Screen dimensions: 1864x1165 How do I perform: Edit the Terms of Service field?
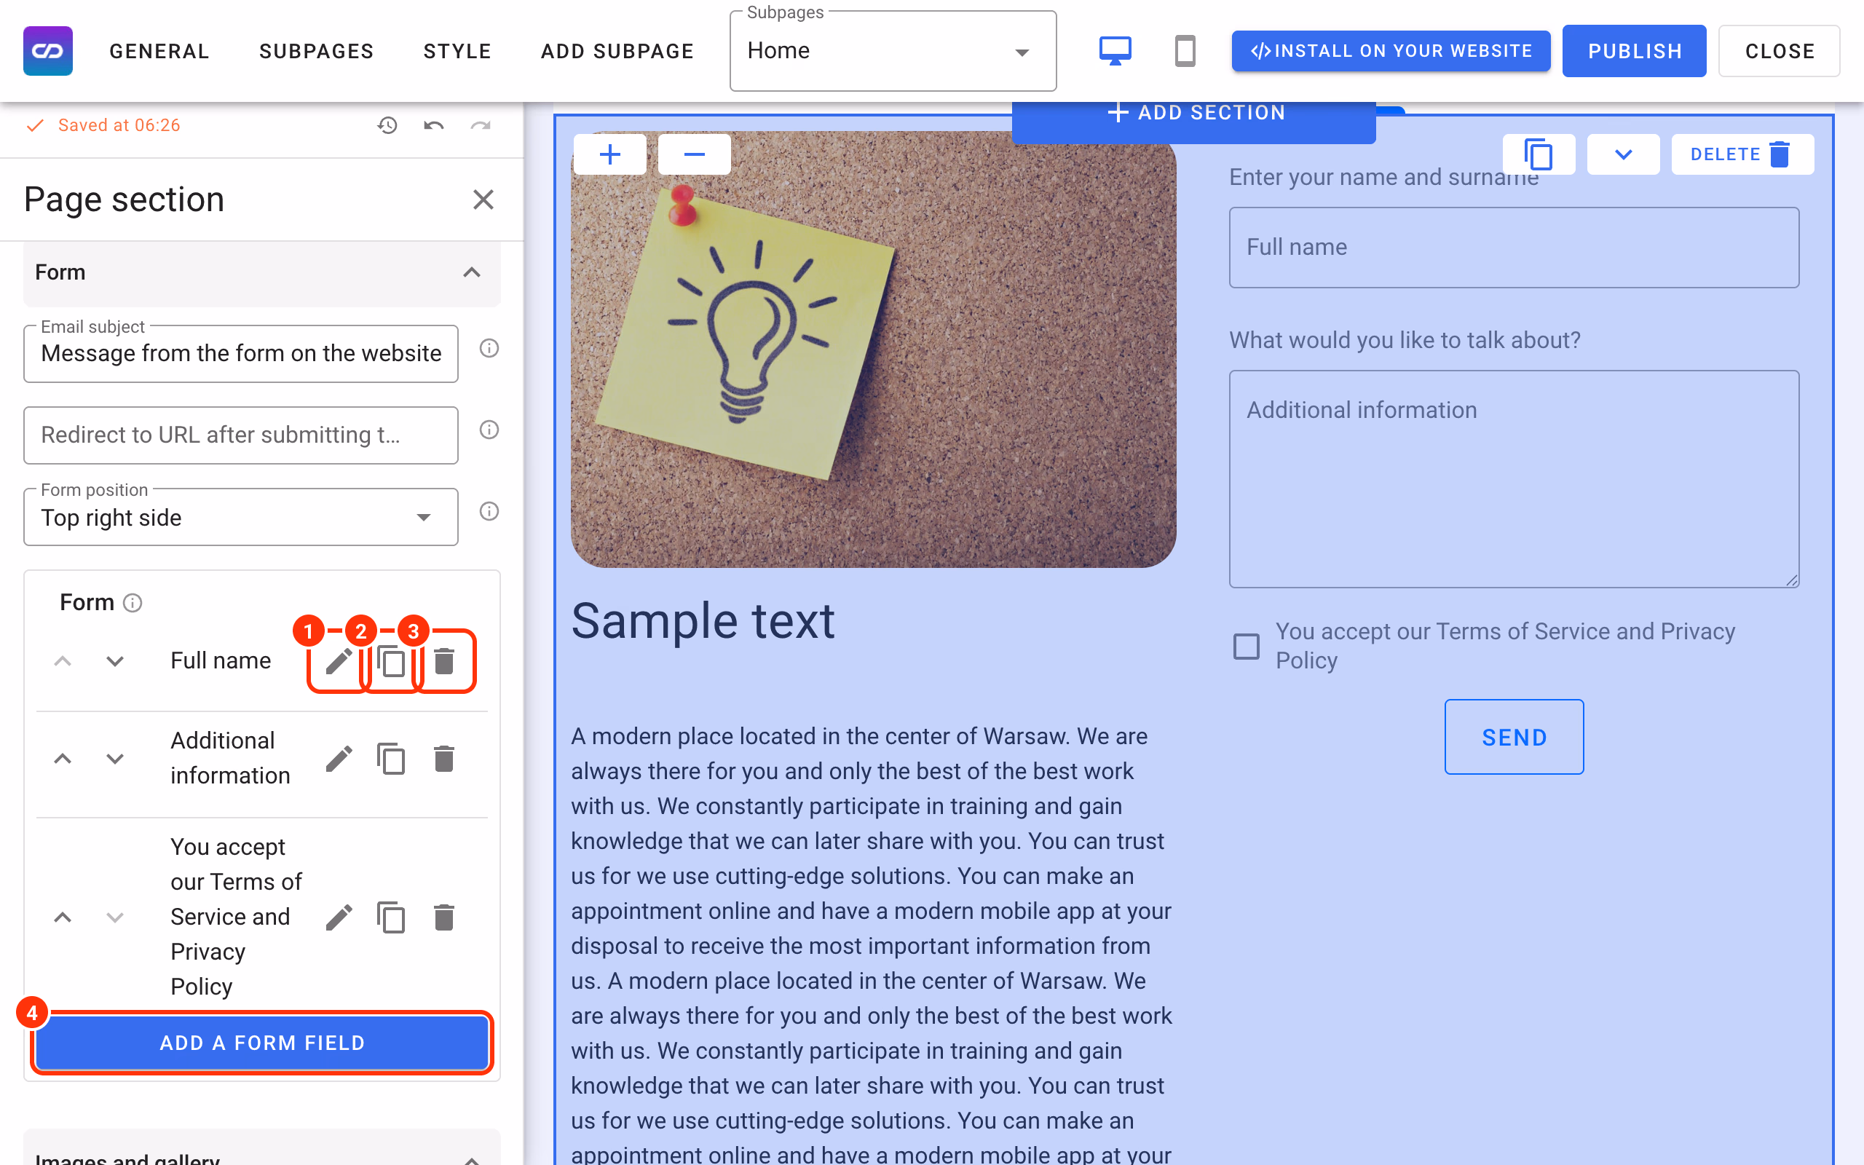pyautogui.click(x=339, y=917)
